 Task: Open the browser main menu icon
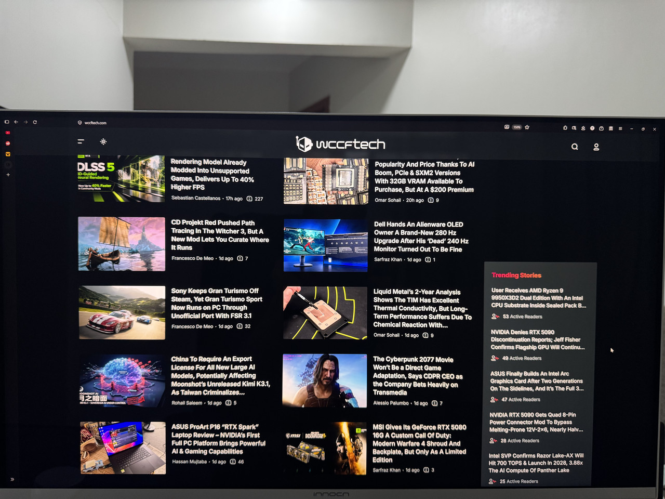pyautogui.click(x=620, y=128)
